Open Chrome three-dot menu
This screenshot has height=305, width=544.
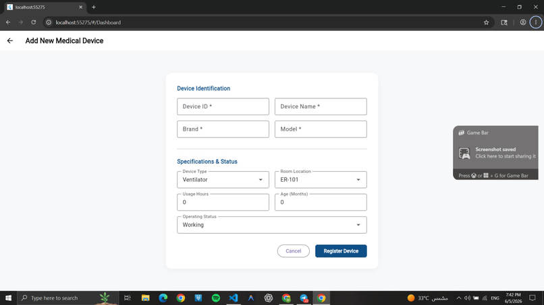536,22
